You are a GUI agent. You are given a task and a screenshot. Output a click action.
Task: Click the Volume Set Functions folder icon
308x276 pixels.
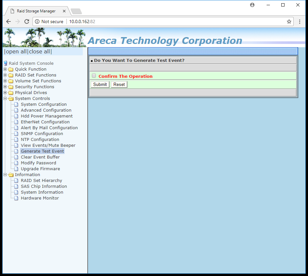[11, 81]
